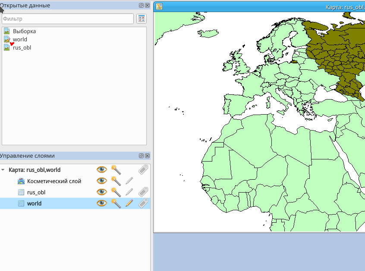Click pencil icon of Косметический слой
The width and height of the screenshot is (365, 271).
click(x=129, y=181)
